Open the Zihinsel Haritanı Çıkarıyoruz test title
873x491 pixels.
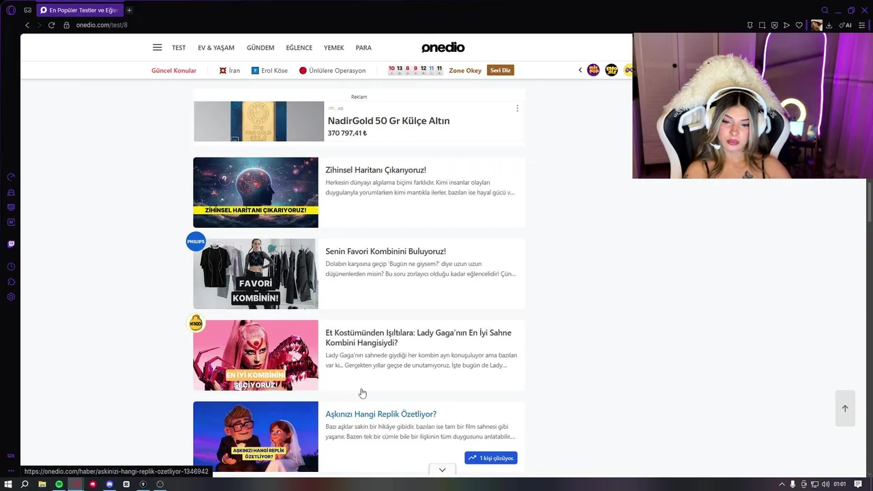click(x=376, y=170)
